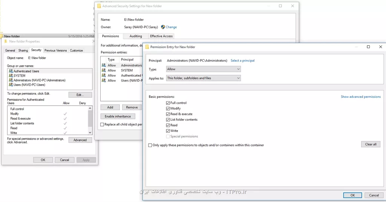Click Remove in Advanced Security Settings

point(132,107)
